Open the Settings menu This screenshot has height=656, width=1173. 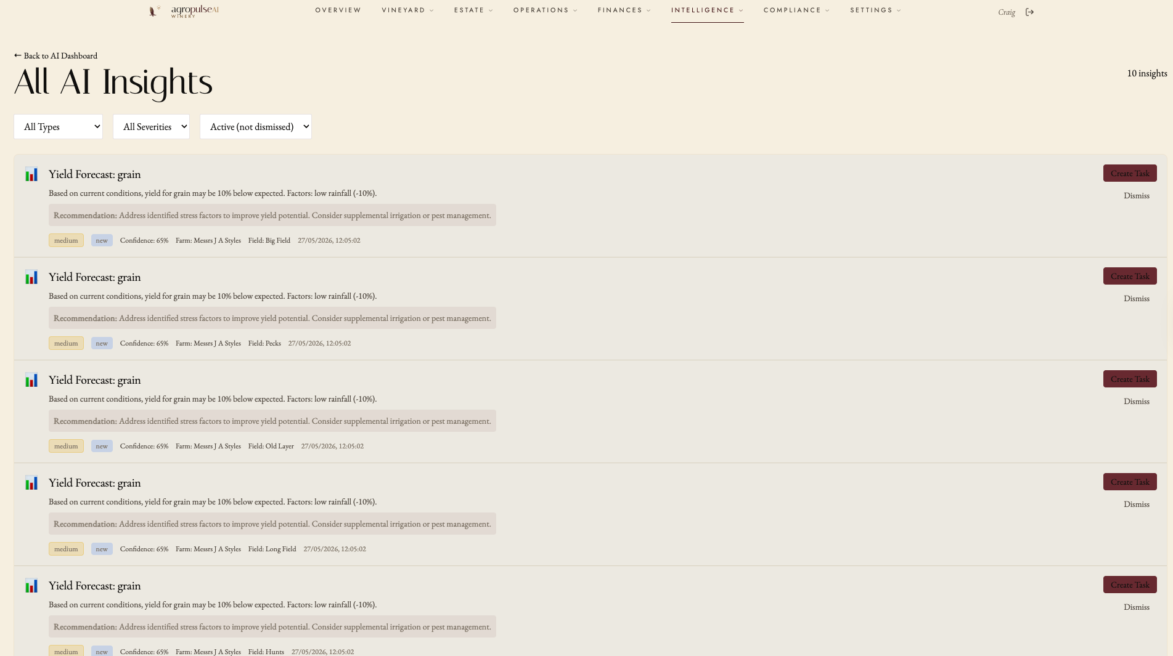click(x=875, y=10)
